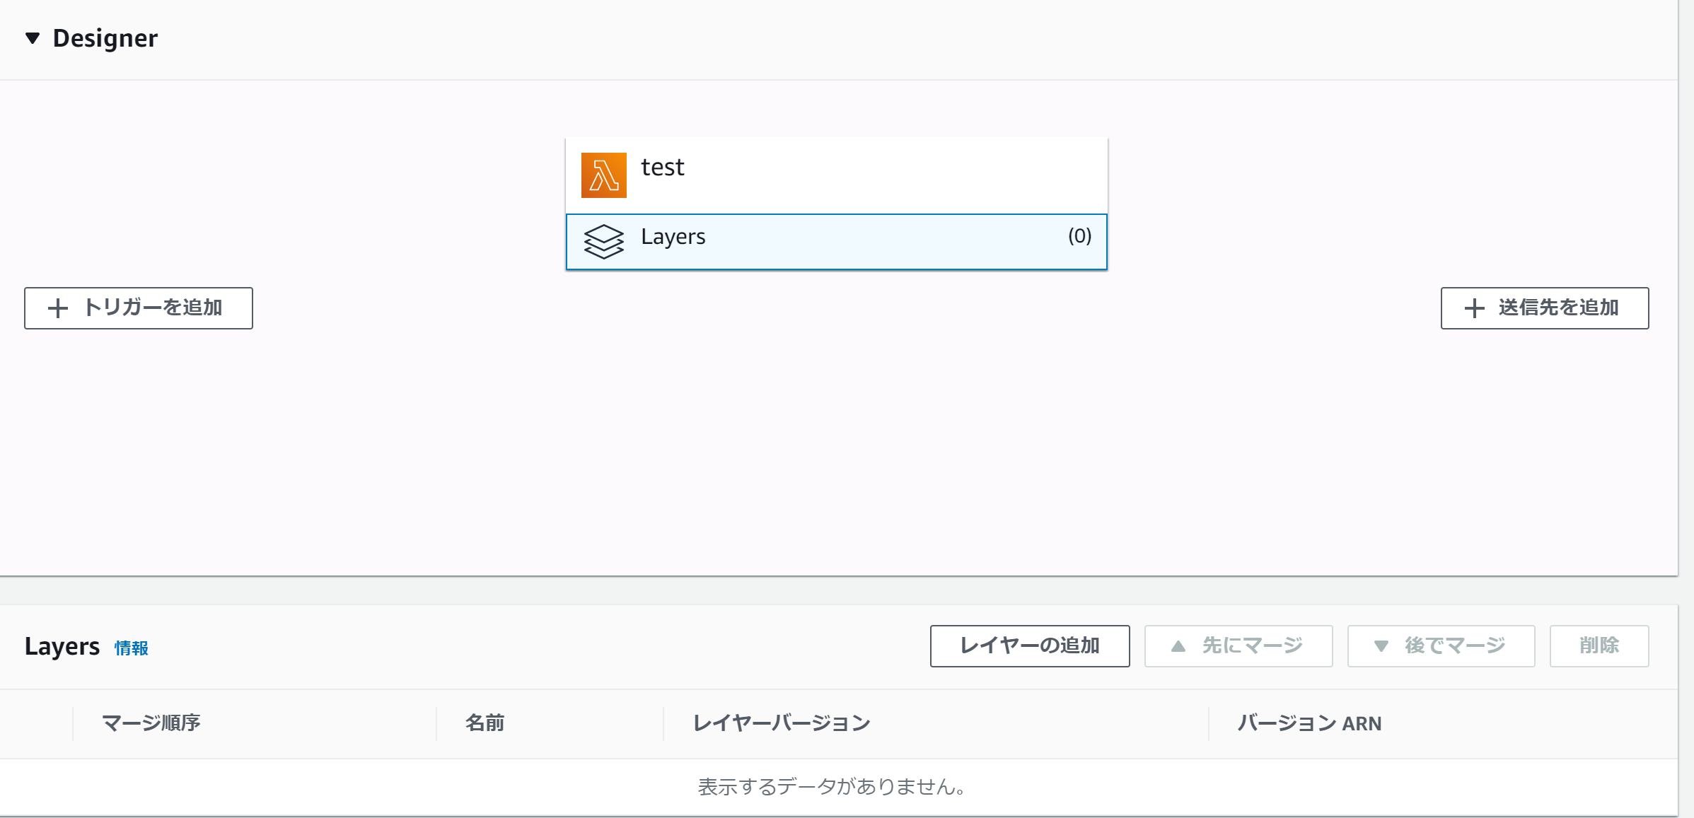The height and width of the screenshot is (818, 1694).
Task: Add a destination with 送信先を追加
Action: tap(1545, 308)
